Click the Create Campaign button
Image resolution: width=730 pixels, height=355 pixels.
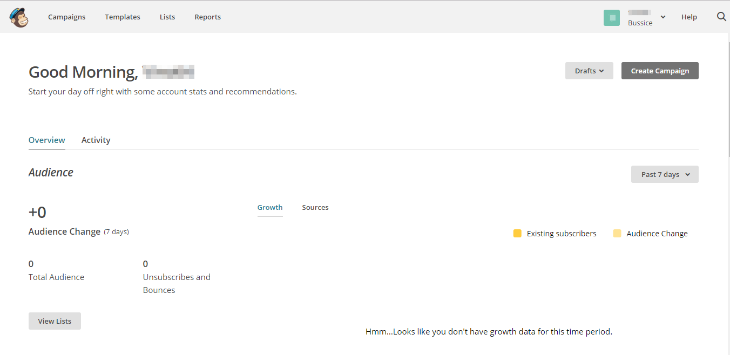pyautogui.click(x=660, y=71)
